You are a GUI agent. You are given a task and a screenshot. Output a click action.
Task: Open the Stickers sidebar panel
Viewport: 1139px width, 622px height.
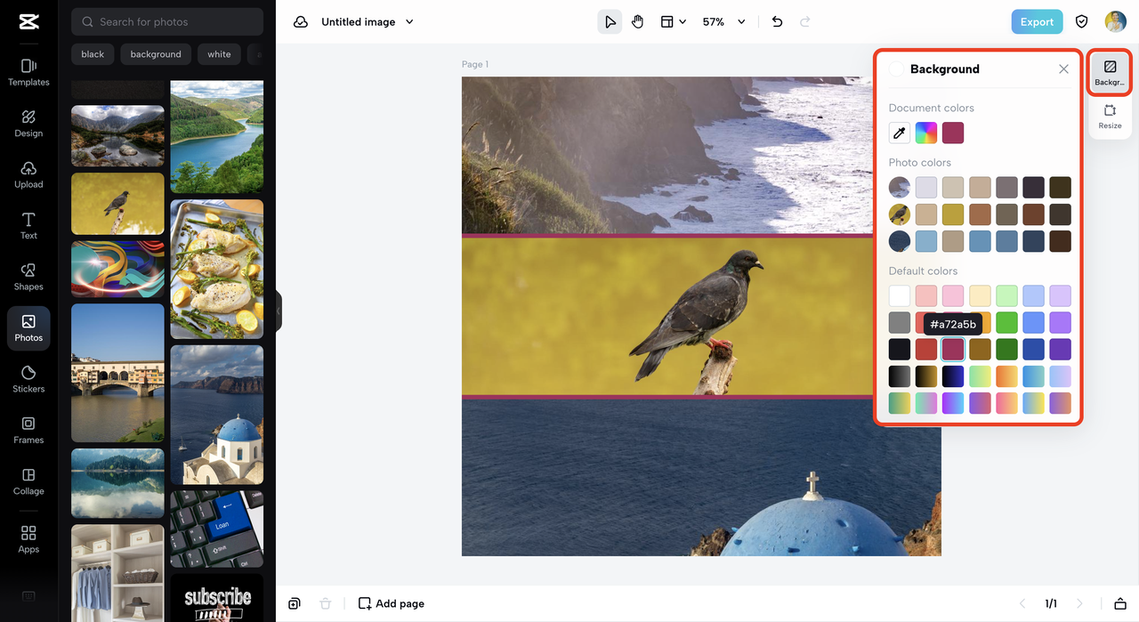pyautogui.click(x=28, y=379)
